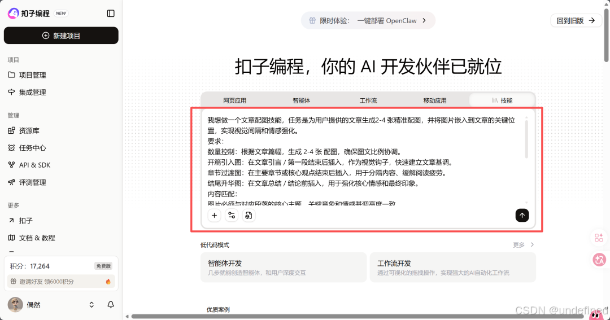
Task: Switch to the 移动应用 tab
Action: point(435,100)
